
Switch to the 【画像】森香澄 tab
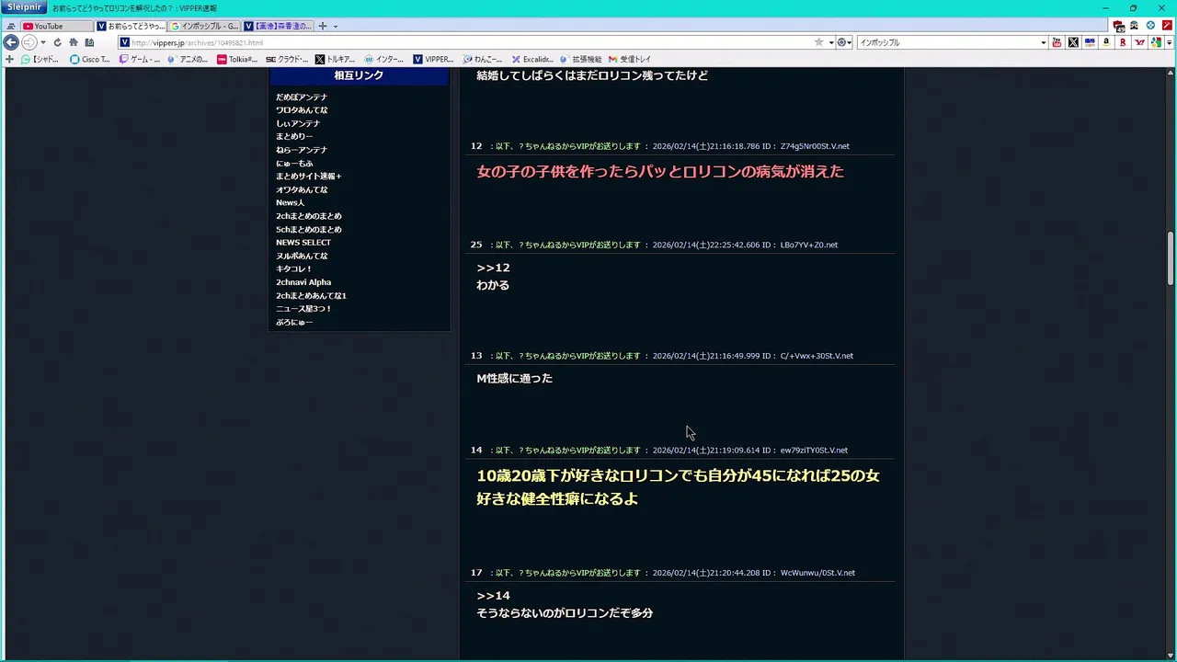pyautogui.click(x=278, y=26)
